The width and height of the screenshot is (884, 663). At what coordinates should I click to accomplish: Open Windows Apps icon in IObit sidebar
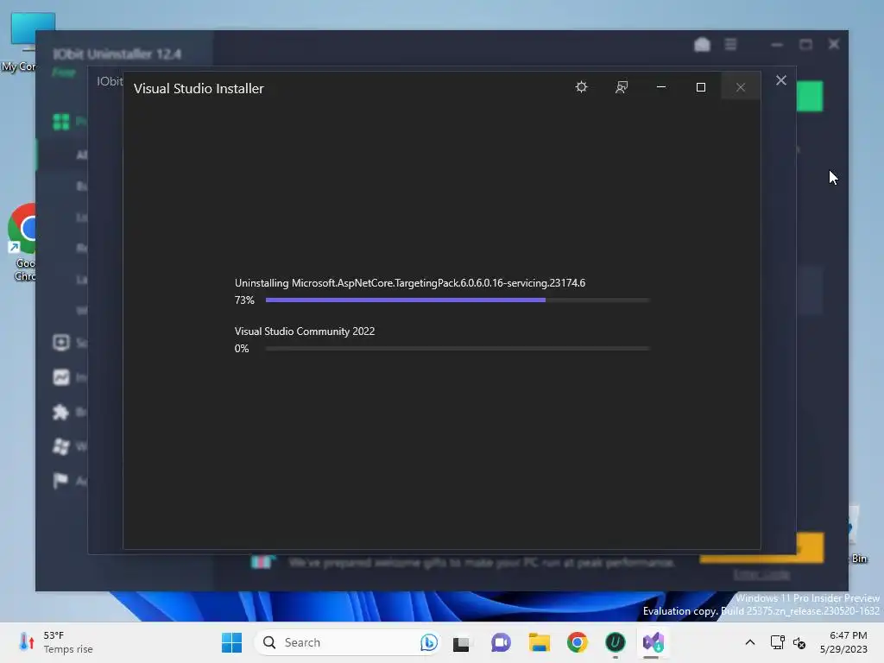tap(61, 446)
